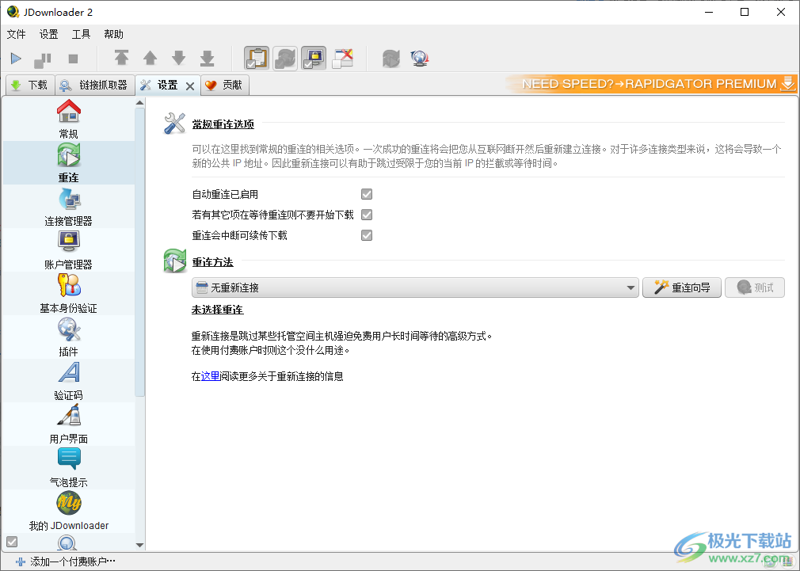The height and width of the screenshot is (571, 800).
Task: Stop all downloads with square icon
Action: click(73, 59)
